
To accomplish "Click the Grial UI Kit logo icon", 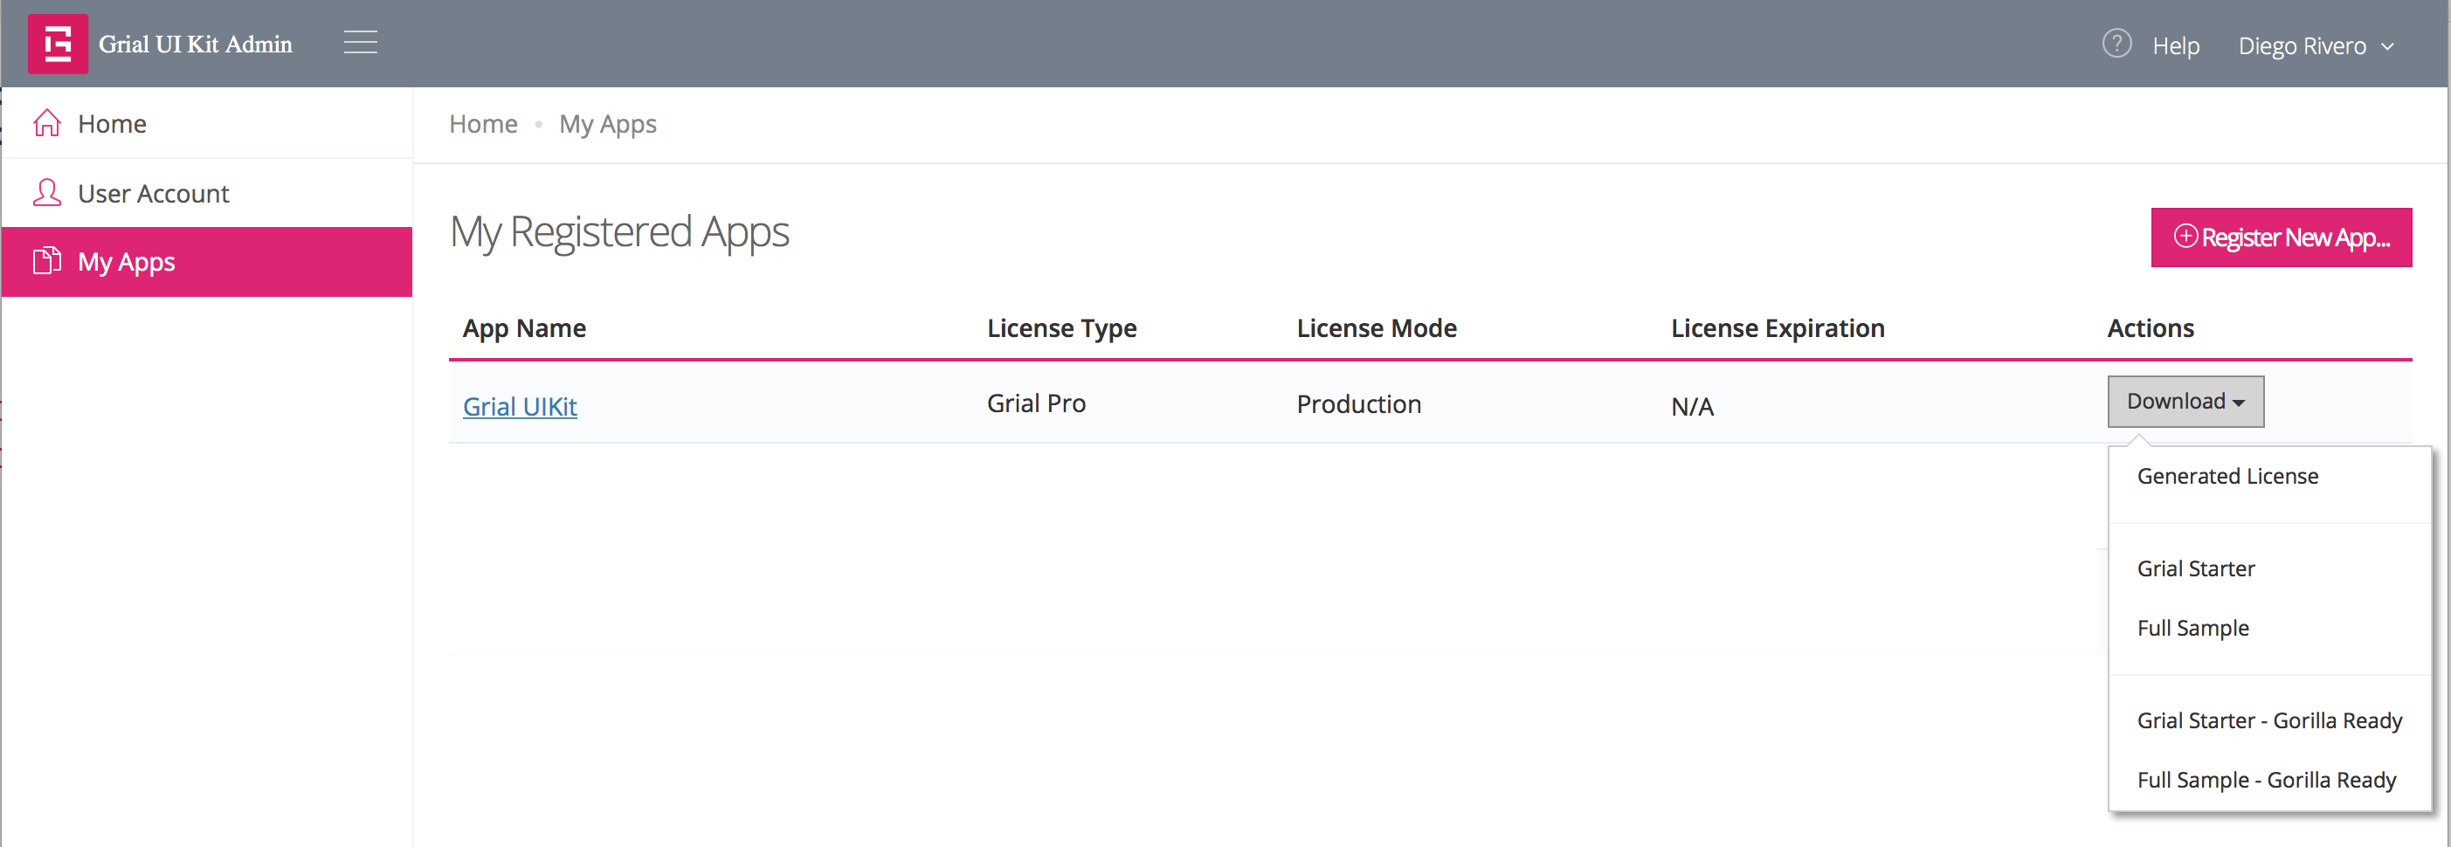I will coord(57,43).
